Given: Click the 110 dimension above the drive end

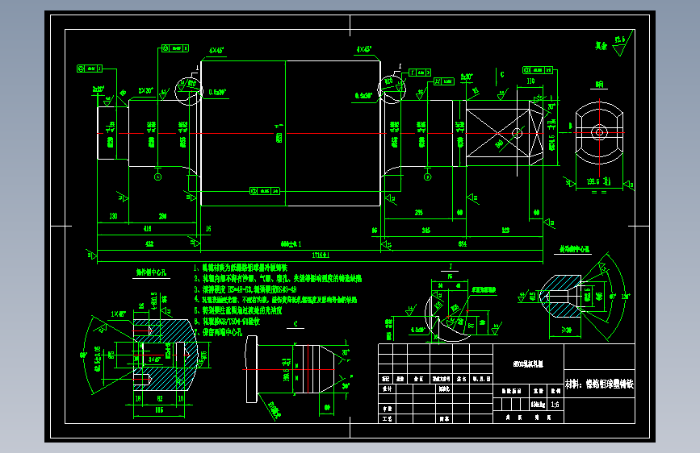Looking at the screenshot, I should click(x=530, y=81).
